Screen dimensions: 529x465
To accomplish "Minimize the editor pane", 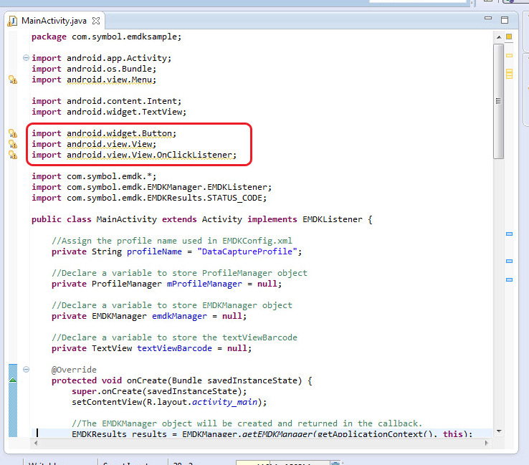I will [487, 19].
